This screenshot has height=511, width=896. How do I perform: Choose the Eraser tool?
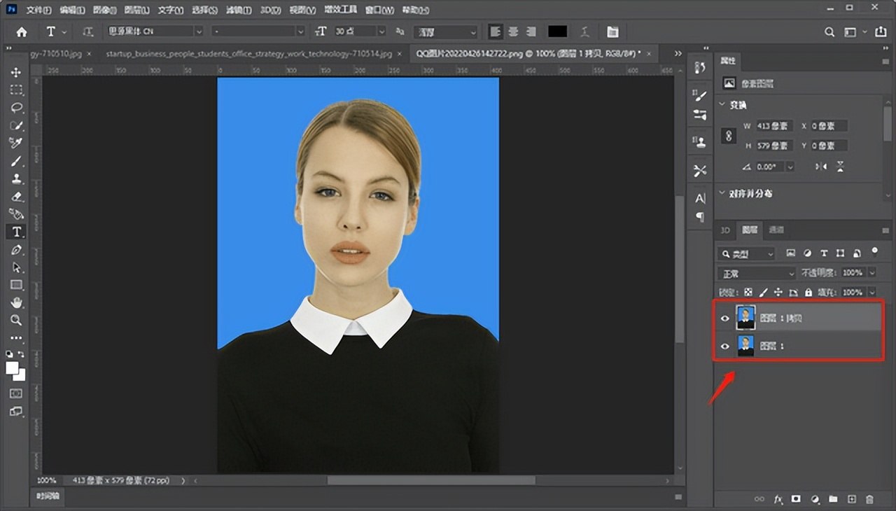coord(16,197)
